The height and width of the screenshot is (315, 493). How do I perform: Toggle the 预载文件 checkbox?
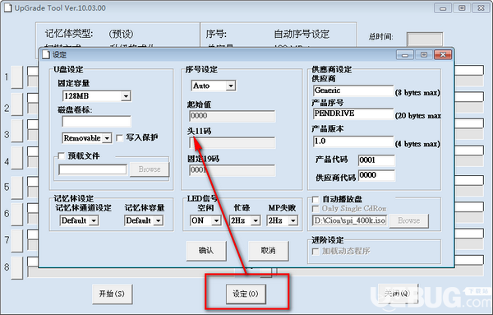pos(62,155)
